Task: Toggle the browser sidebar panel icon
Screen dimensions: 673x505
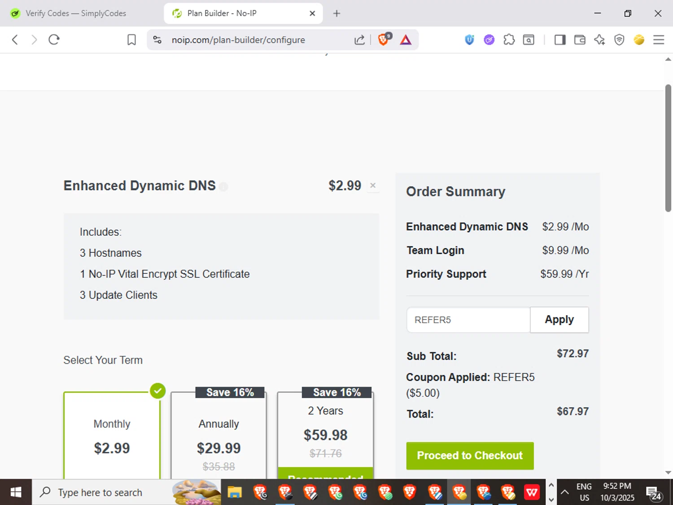Action: 559,40
